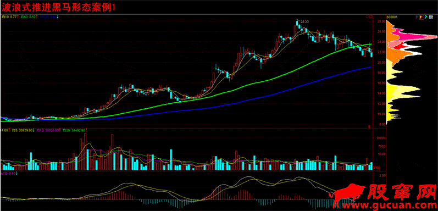Click the 均5 volume average label

click(x=23, y=130)
